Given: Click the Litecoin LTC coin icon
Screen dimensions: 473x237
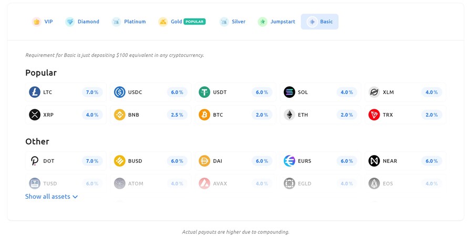Looking at the screenshot, I should pyautogui.click(x=35, y=92).
